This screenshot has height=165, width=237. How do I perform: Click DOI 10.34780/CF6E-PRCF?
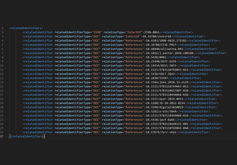[x=161, y=45]
